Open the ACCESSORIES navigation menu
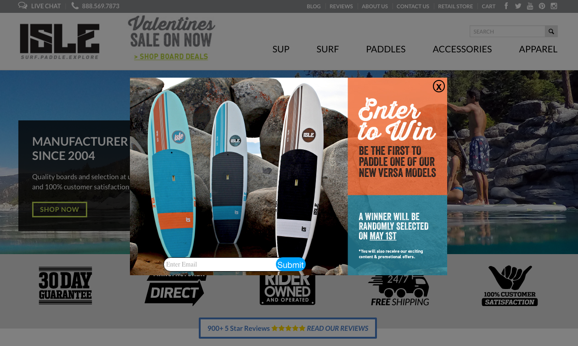578x346 pixels. [x=462, y=49]
